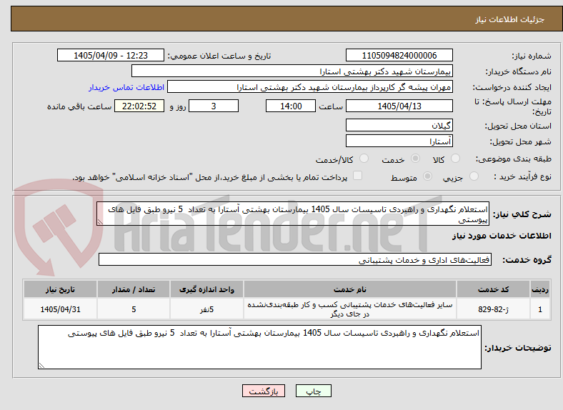Click the کد خدمت column header
The height and width of the screenshot is (410, 563).
(494, 289)
